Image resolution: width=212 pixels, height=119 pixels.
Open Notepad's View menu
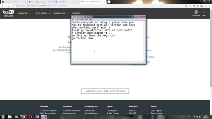(x=86, y=20)
